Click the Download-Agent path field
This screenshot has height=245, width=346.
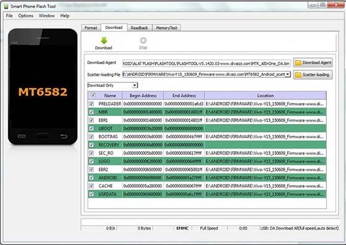point(206,64)
